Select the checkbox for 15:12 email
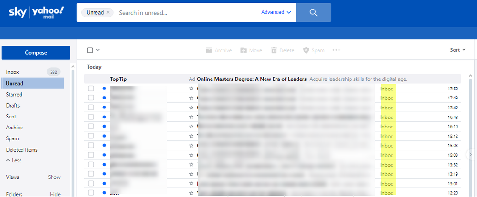477x197 pixels. [x=91, y=136]
